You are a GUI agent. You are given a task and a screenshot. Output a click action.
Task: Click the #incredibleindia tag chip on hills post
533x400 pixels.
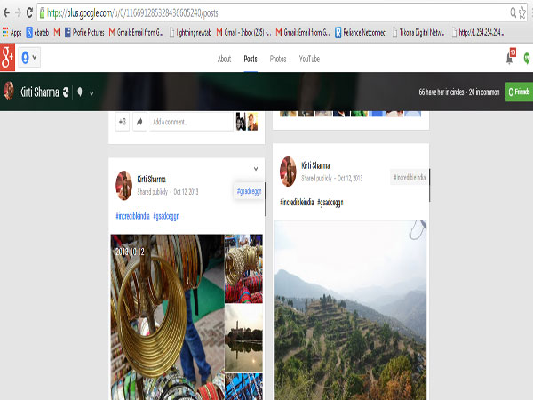410,177
